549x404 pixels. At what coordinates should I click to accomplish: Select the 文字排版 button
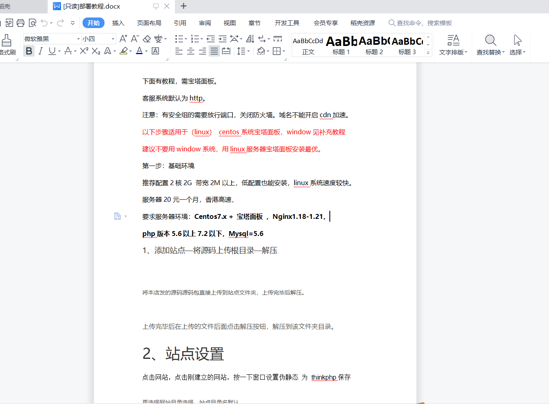[453, 46]
